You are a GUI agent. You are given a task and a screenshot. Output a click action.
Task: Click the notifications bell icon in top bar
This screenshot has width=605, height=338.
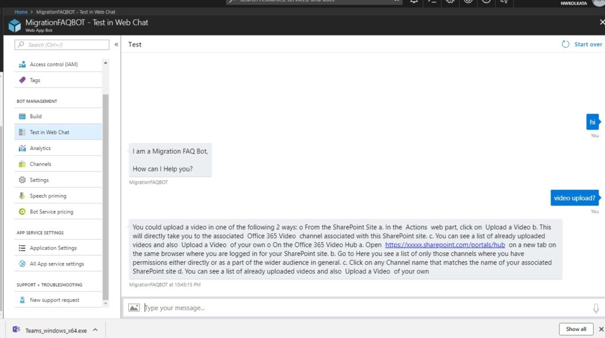[414, 2]
